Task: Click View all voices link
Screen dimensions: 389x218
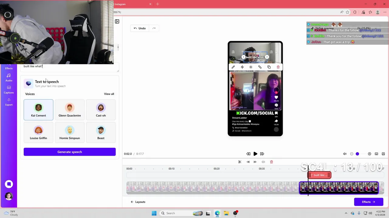Action: point(109,94)
